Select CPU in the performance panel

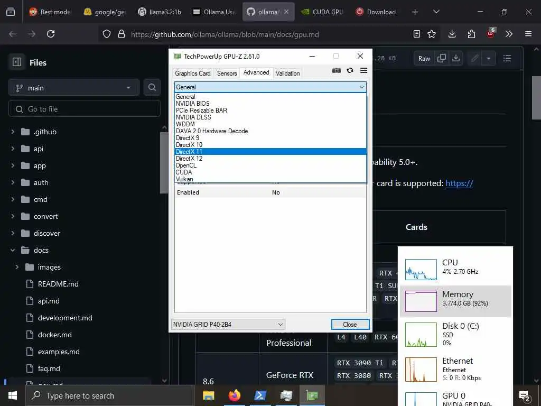point(455,269)
